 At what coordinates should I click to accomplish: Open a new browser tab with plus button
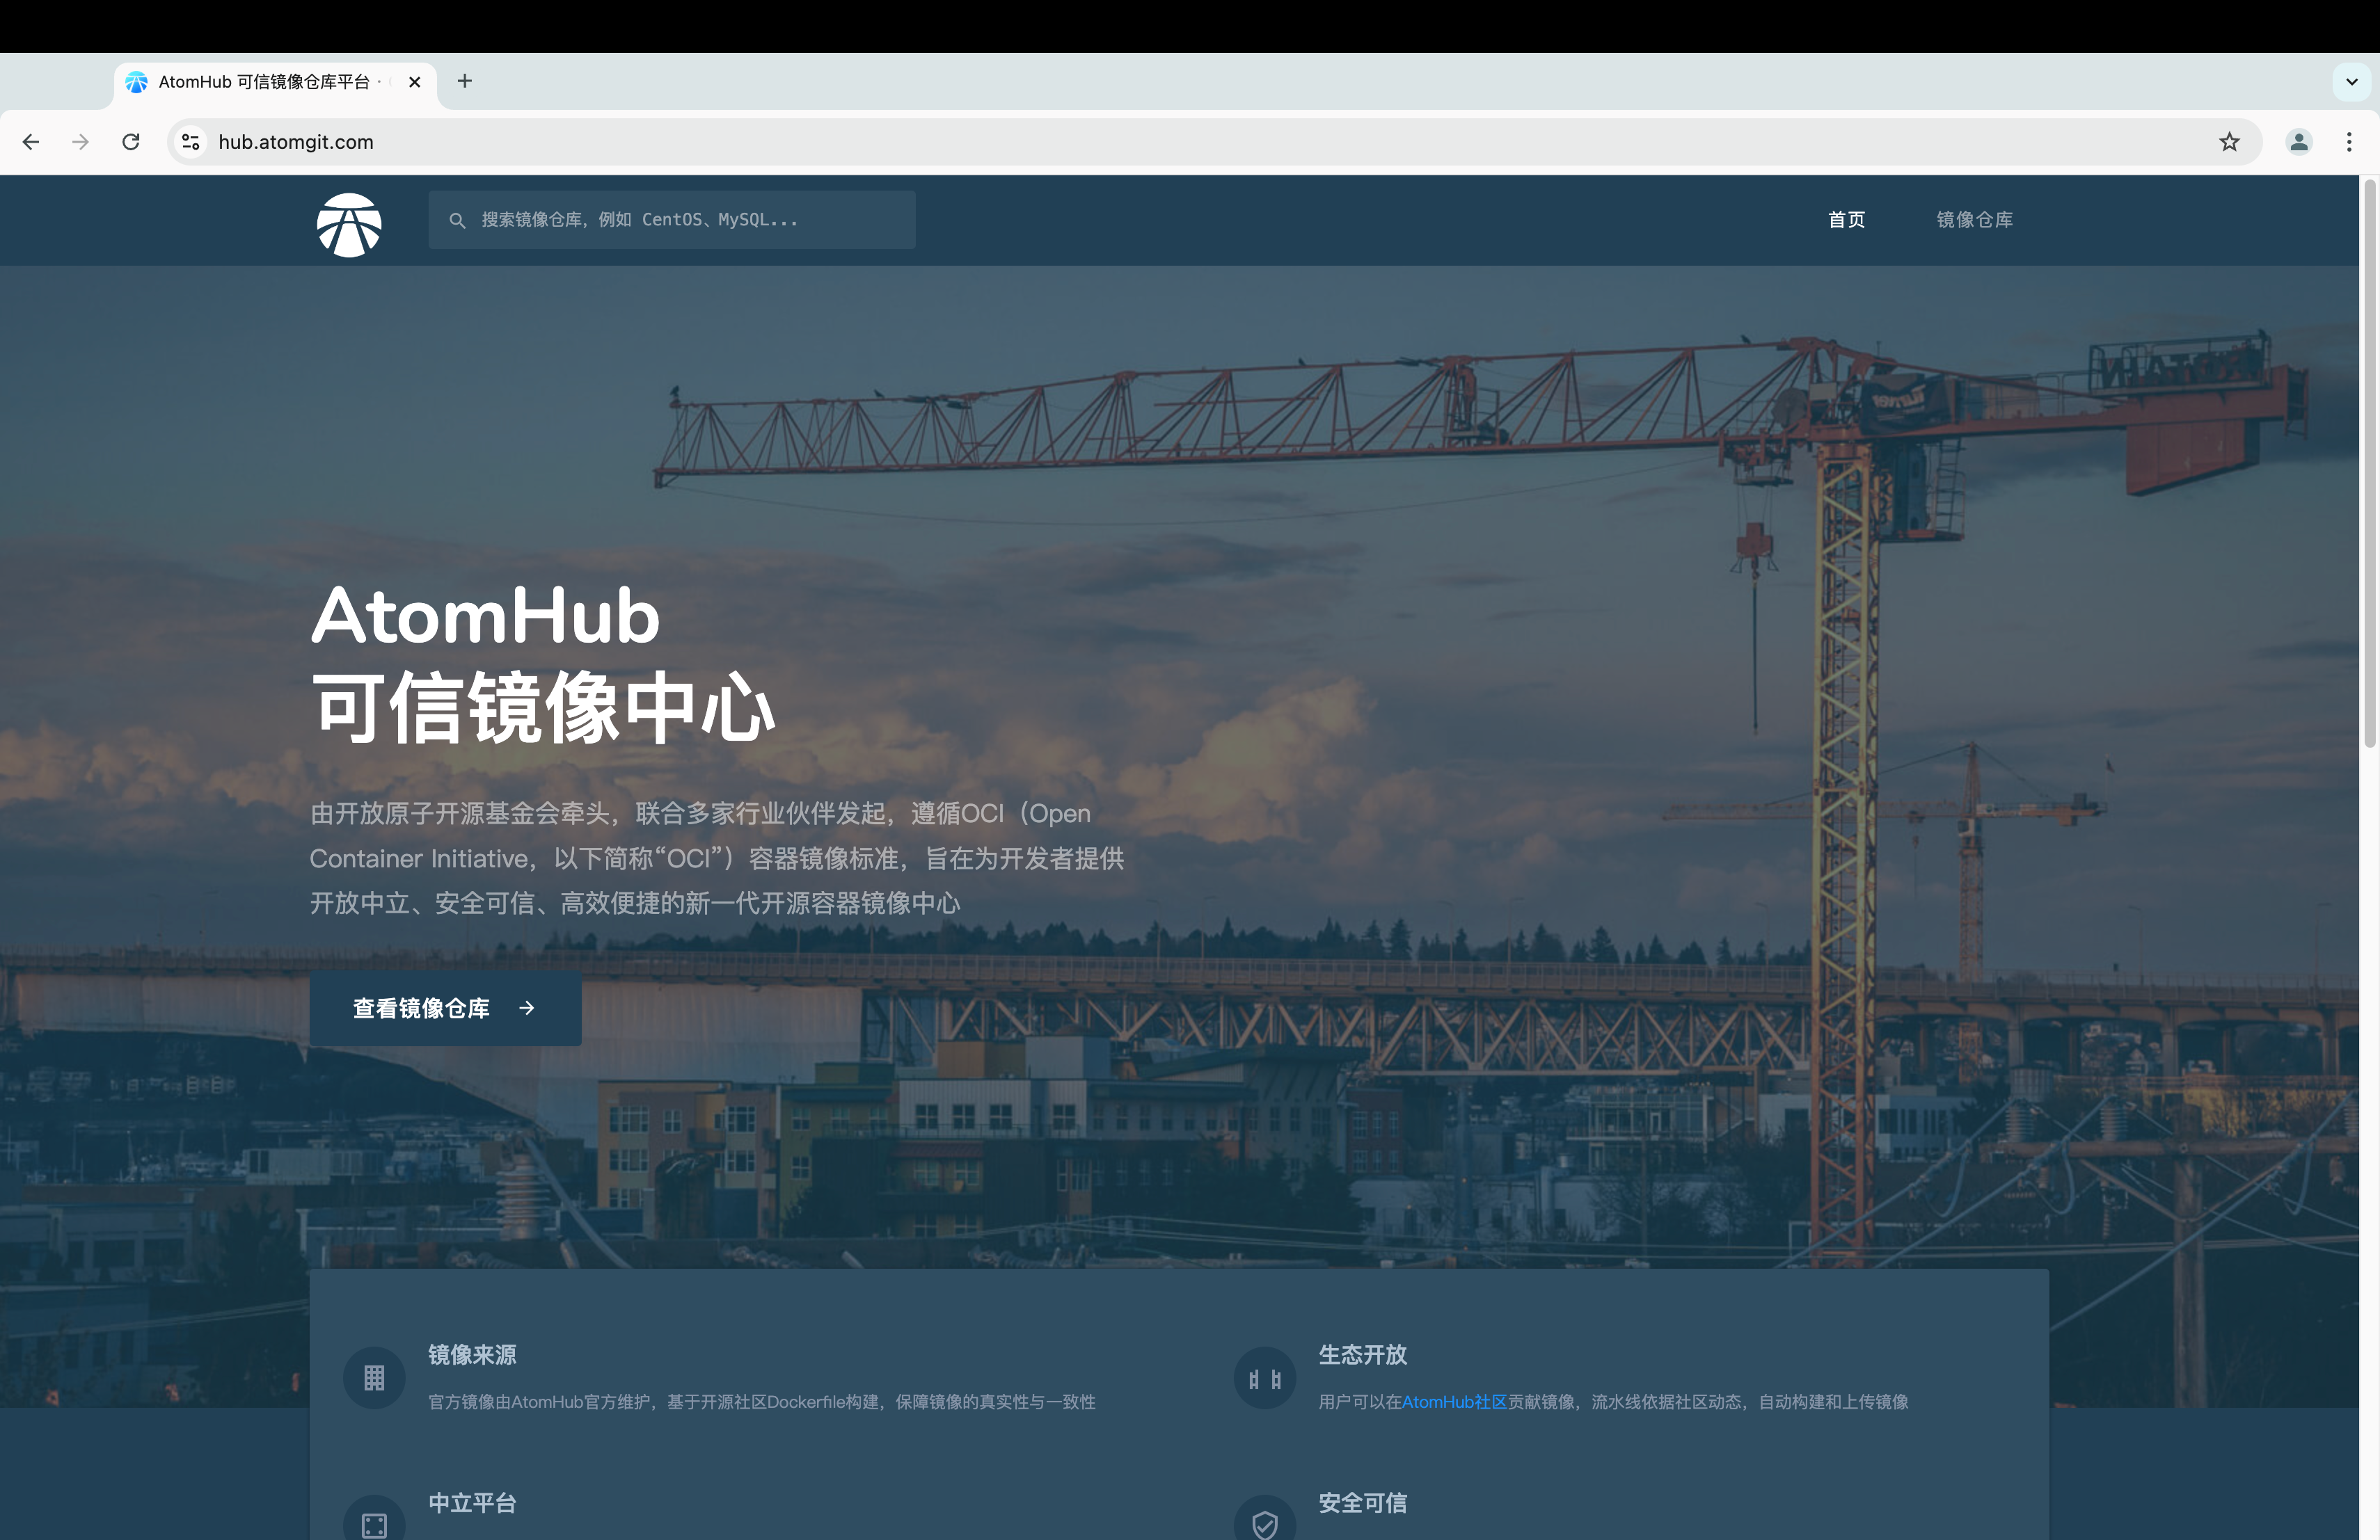click(x=464, y=81)
